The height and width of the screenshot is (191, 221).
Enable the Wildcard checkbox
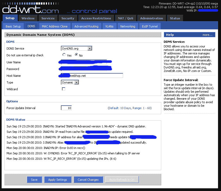64,89
